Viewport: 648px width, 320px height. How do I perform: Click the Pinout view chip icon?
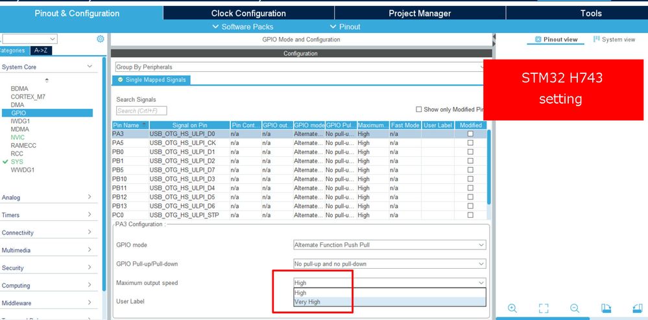point(538,40)
